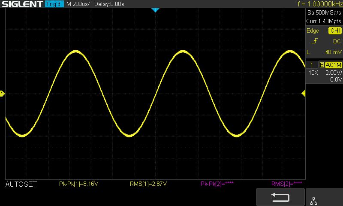The image size is (343, 206).
Task: Click the SIGLENT logo
Action: click(22, 4)
